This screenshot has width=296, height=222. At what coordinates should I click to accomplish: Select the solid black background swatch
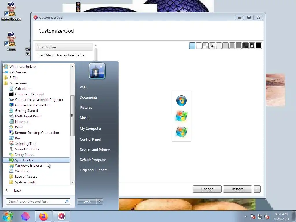[x=259, y=46]
